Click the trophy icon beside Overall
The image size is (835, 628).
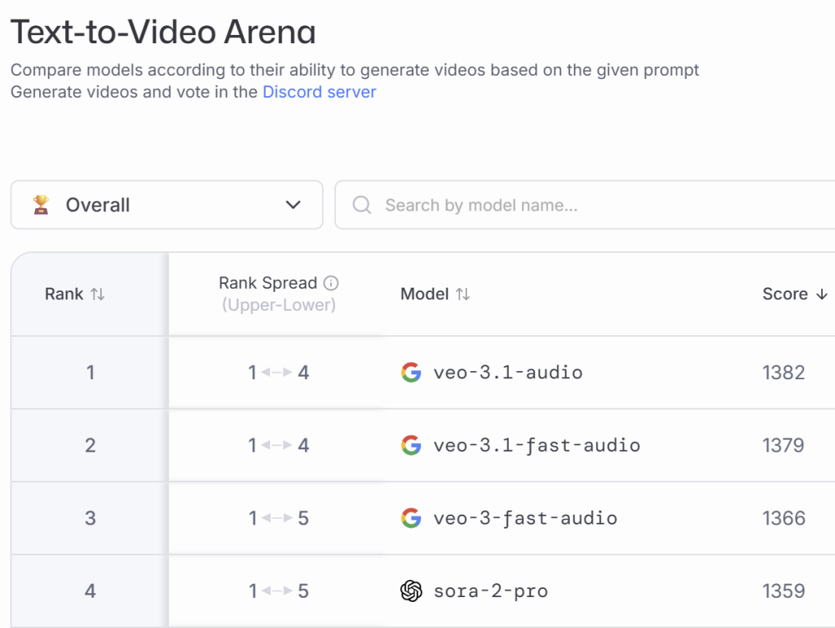click(x=41, y=205)
